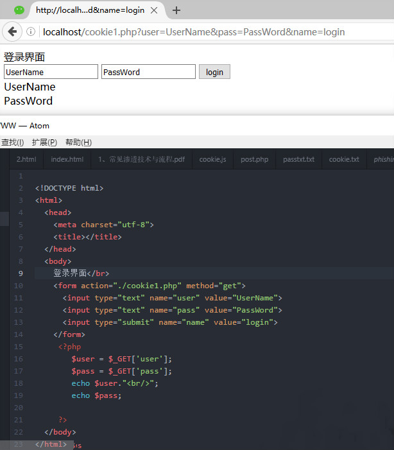This screenshot has width=394, height=450.
Task: Click the echoed PassWord output text
Action: (x=28, y=101)
